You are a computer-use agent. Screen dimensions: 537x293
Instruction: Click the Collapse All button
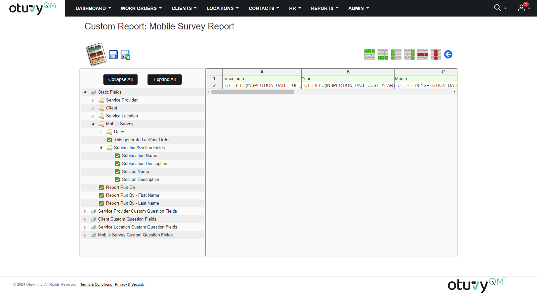pyautogui.click(x=120, y=79)
